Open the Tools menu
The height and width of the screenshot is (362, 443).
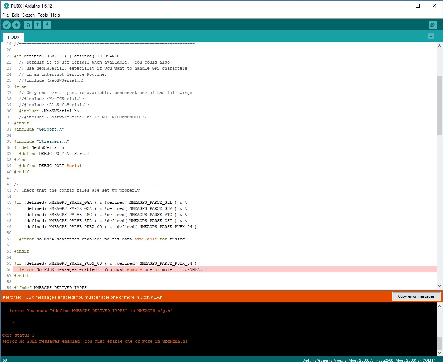(43, 15)
